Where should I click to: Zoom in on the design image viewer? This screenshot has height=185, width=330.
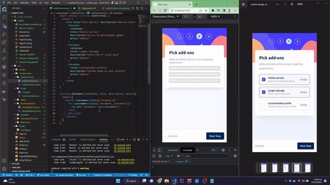(x=292, y=4)
